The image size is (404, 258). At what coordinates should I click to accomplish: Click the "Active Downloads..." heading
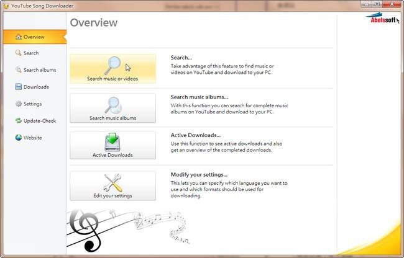196,135
